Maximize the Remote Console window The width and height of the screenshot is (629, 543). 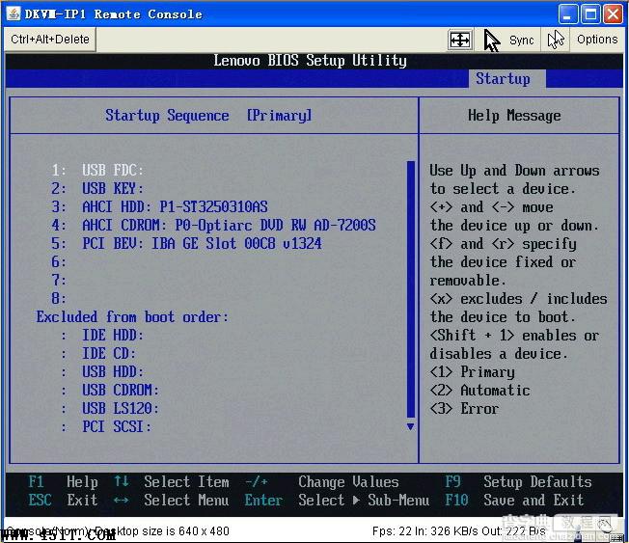pos(590,14)
